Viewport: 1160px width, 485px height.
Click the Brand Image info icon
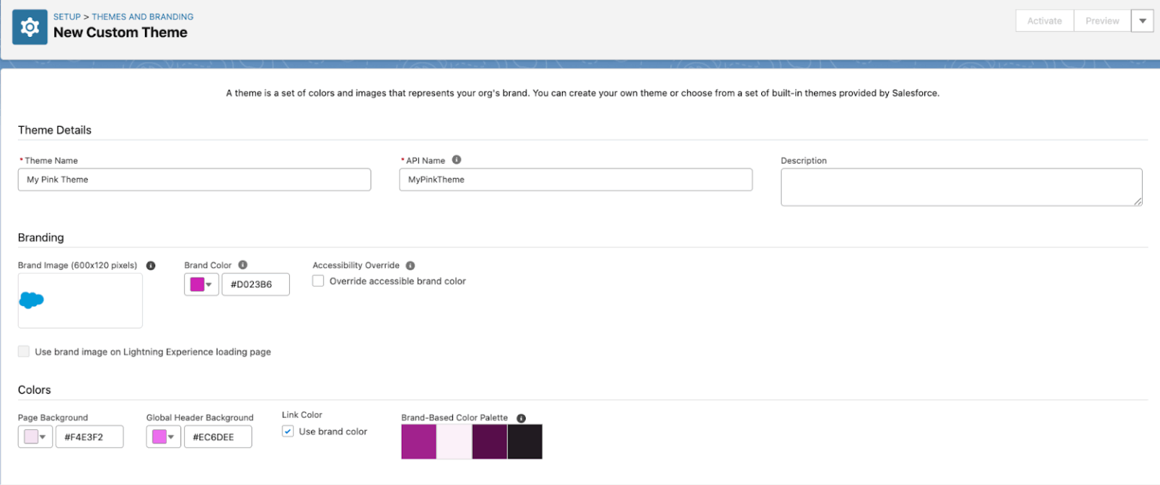pyautogui.click(x=150, y=266)
